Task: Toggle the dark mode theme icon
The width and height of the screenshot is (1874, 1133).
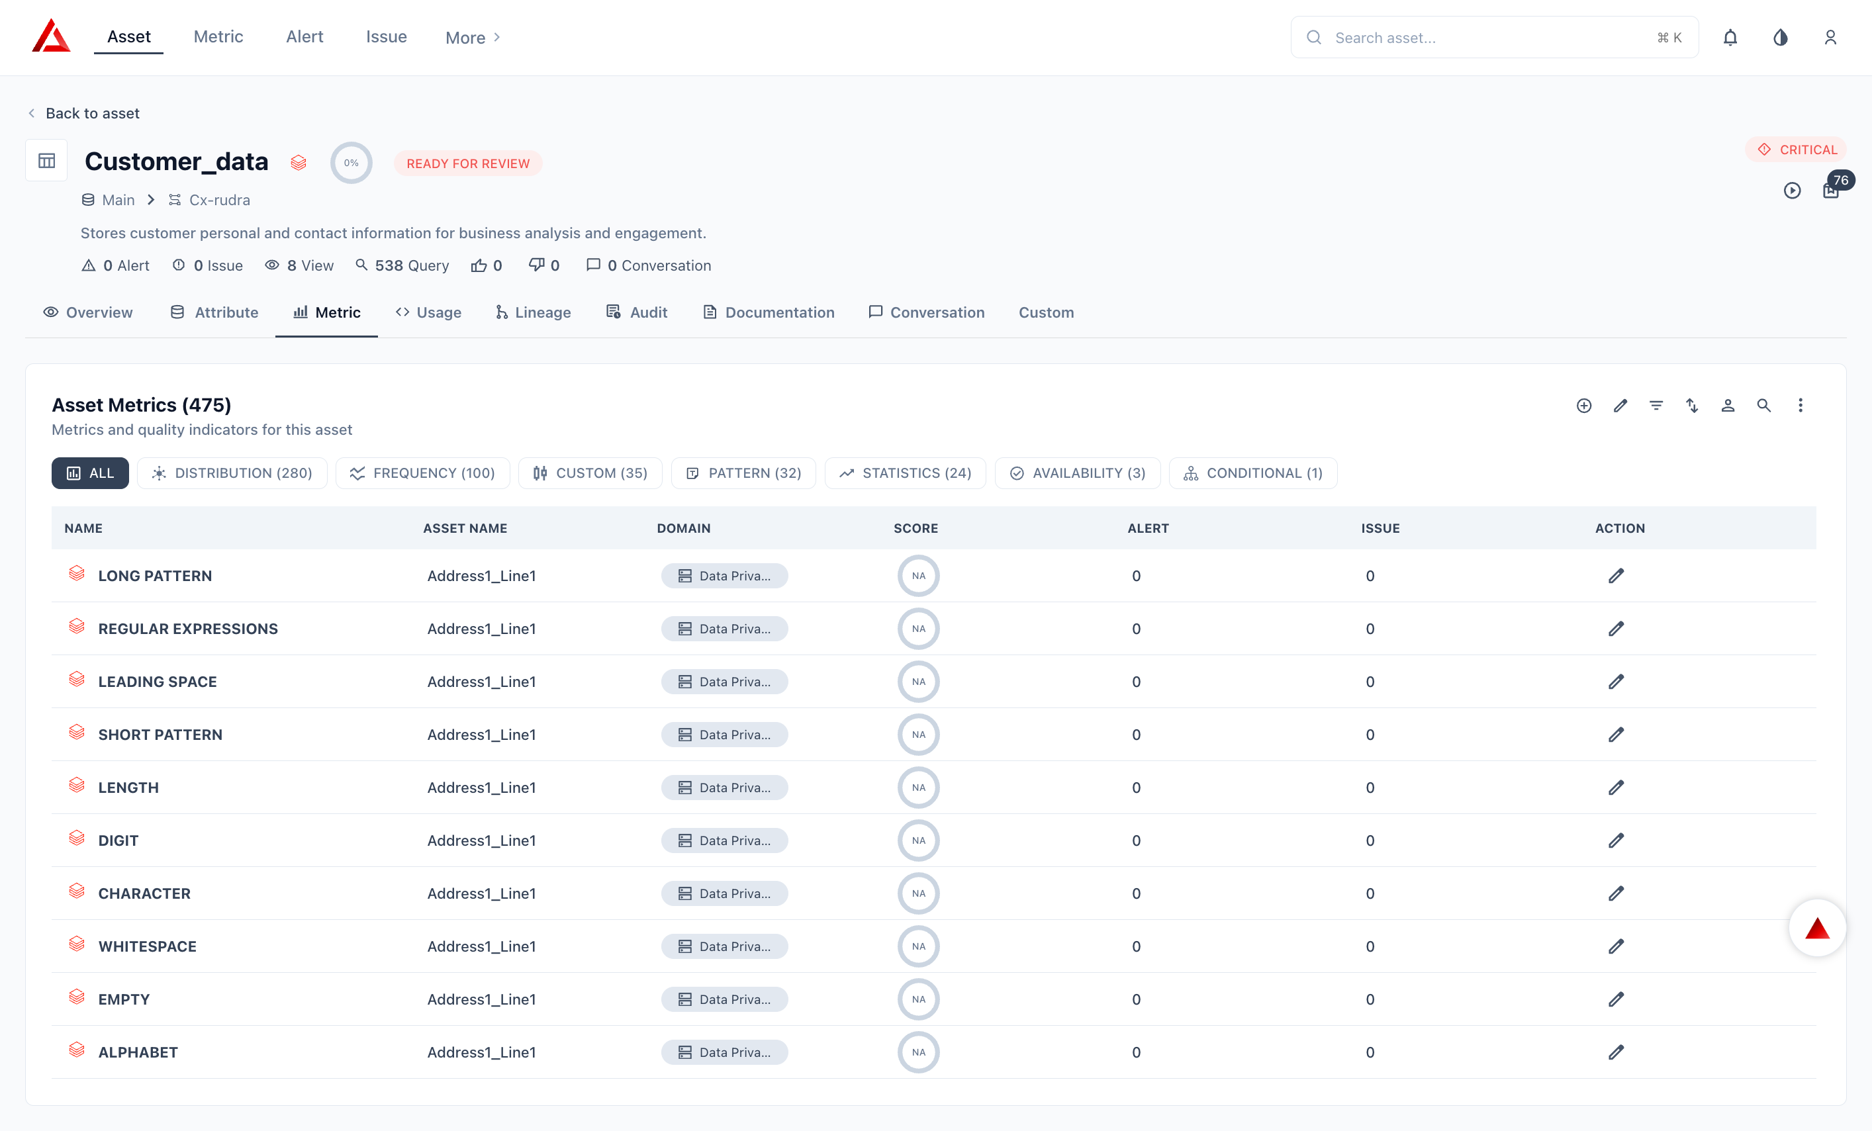Action: coord(1782,37)
